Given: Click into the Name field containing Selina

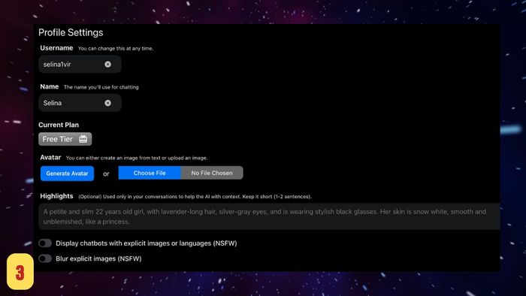Looking at the screenshot, I should tap(80, 103).
